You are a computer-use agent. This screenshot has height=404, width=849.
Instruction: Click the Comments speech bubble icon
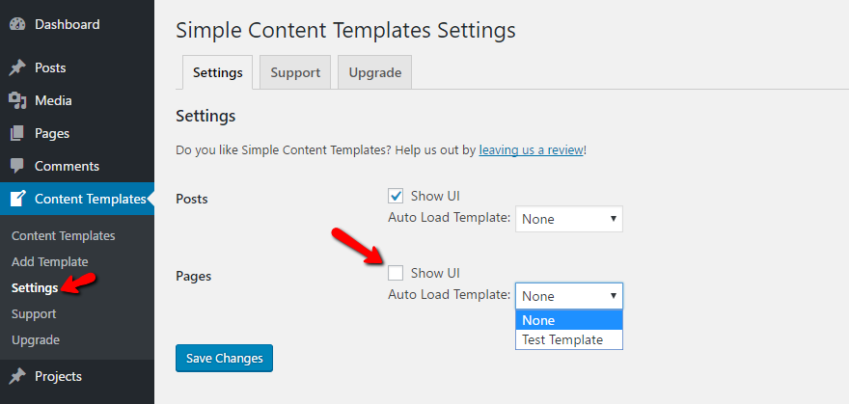(17, 166)
